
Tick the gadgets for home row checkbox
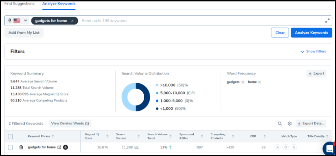point(10,147)
